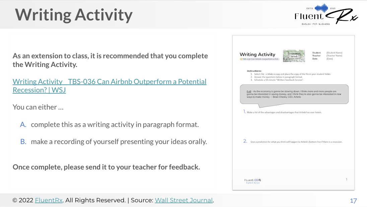Select option B oral recording
The width and height of the screenshot is (367, 207).
click(119, 142)
